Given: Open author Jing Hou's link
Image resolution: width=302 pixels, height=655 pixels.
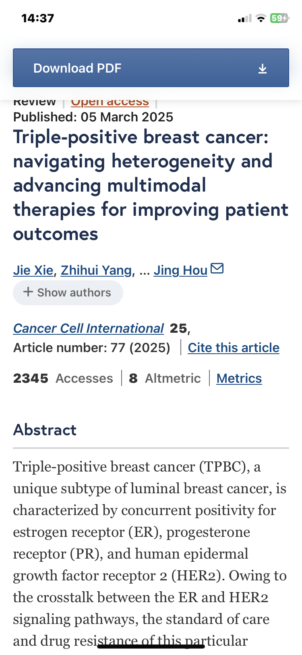Looking at the screenshot, I should (180, 270).
